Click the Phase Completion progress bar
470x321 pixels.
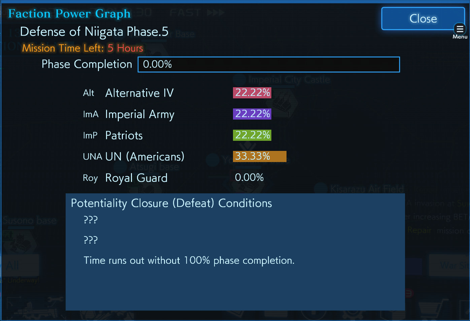[269, 64]
